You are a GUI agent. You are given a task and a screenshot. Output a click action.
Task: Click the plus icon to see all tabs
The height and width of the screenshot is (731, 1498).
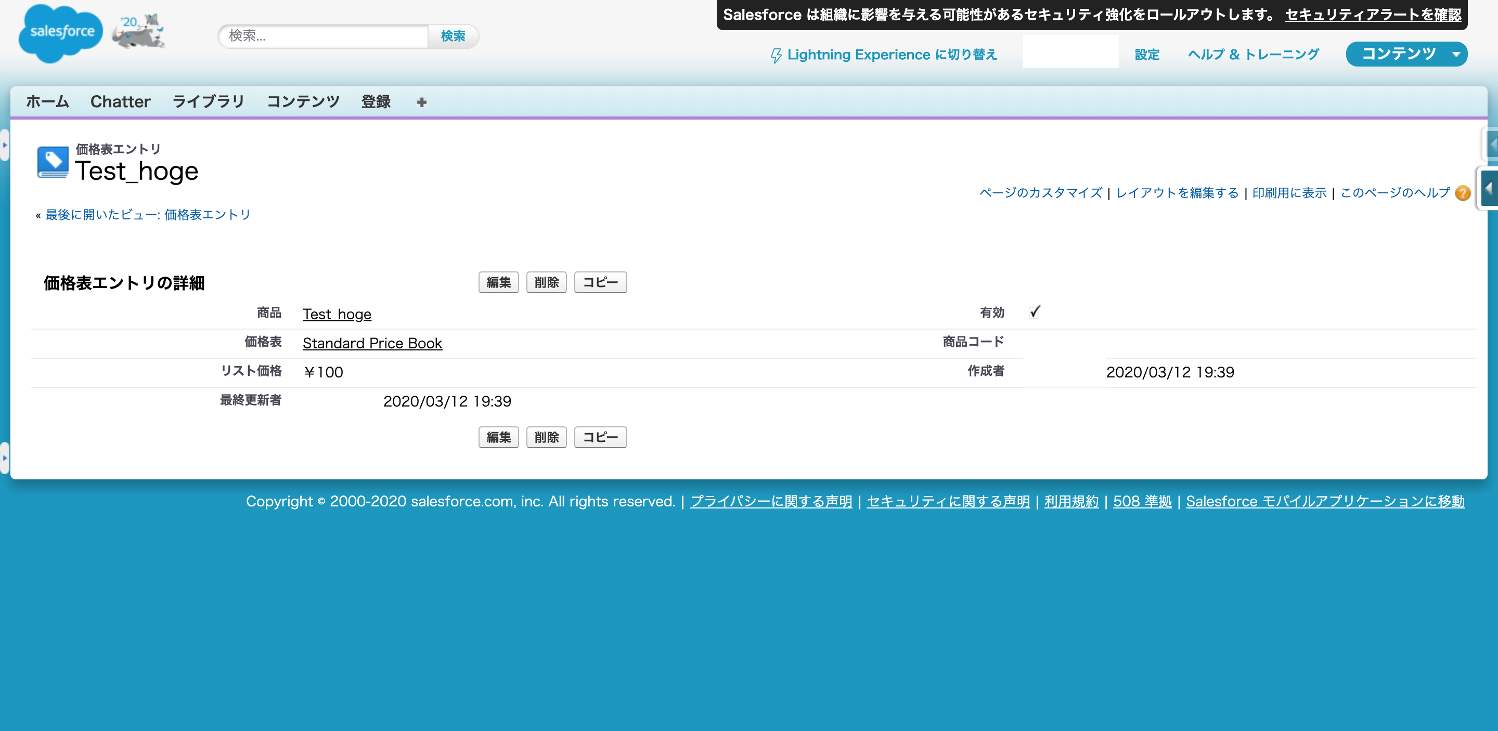pos(422,102)
